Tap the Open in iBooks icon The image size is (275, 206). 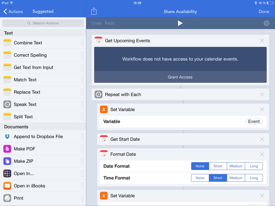[7, 186]
